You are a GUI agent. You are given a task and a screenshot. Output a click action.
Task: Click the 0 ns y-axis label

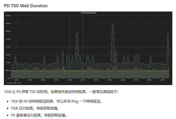coord(9,78)
